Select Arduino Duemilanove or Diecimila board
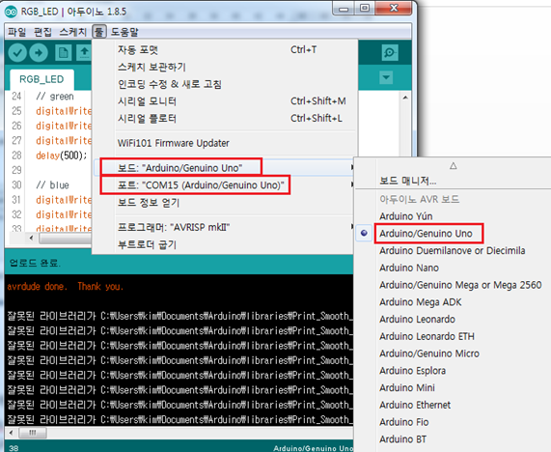This screenshot has width=551, height=452. pos(454,250)
